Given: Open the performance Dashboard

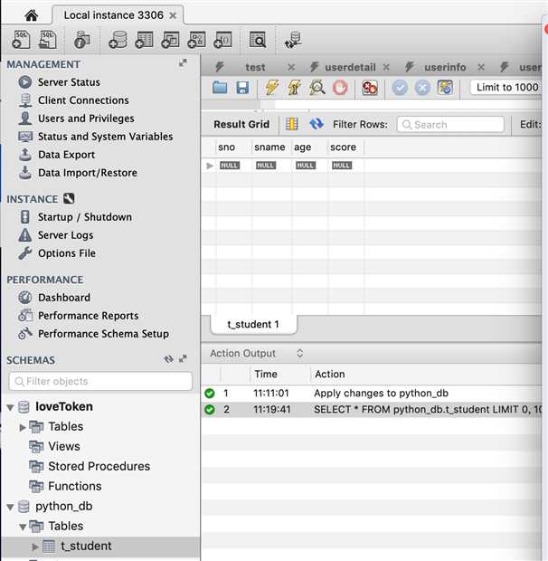Looking at the screenshot, I should (x=64, y=298).
